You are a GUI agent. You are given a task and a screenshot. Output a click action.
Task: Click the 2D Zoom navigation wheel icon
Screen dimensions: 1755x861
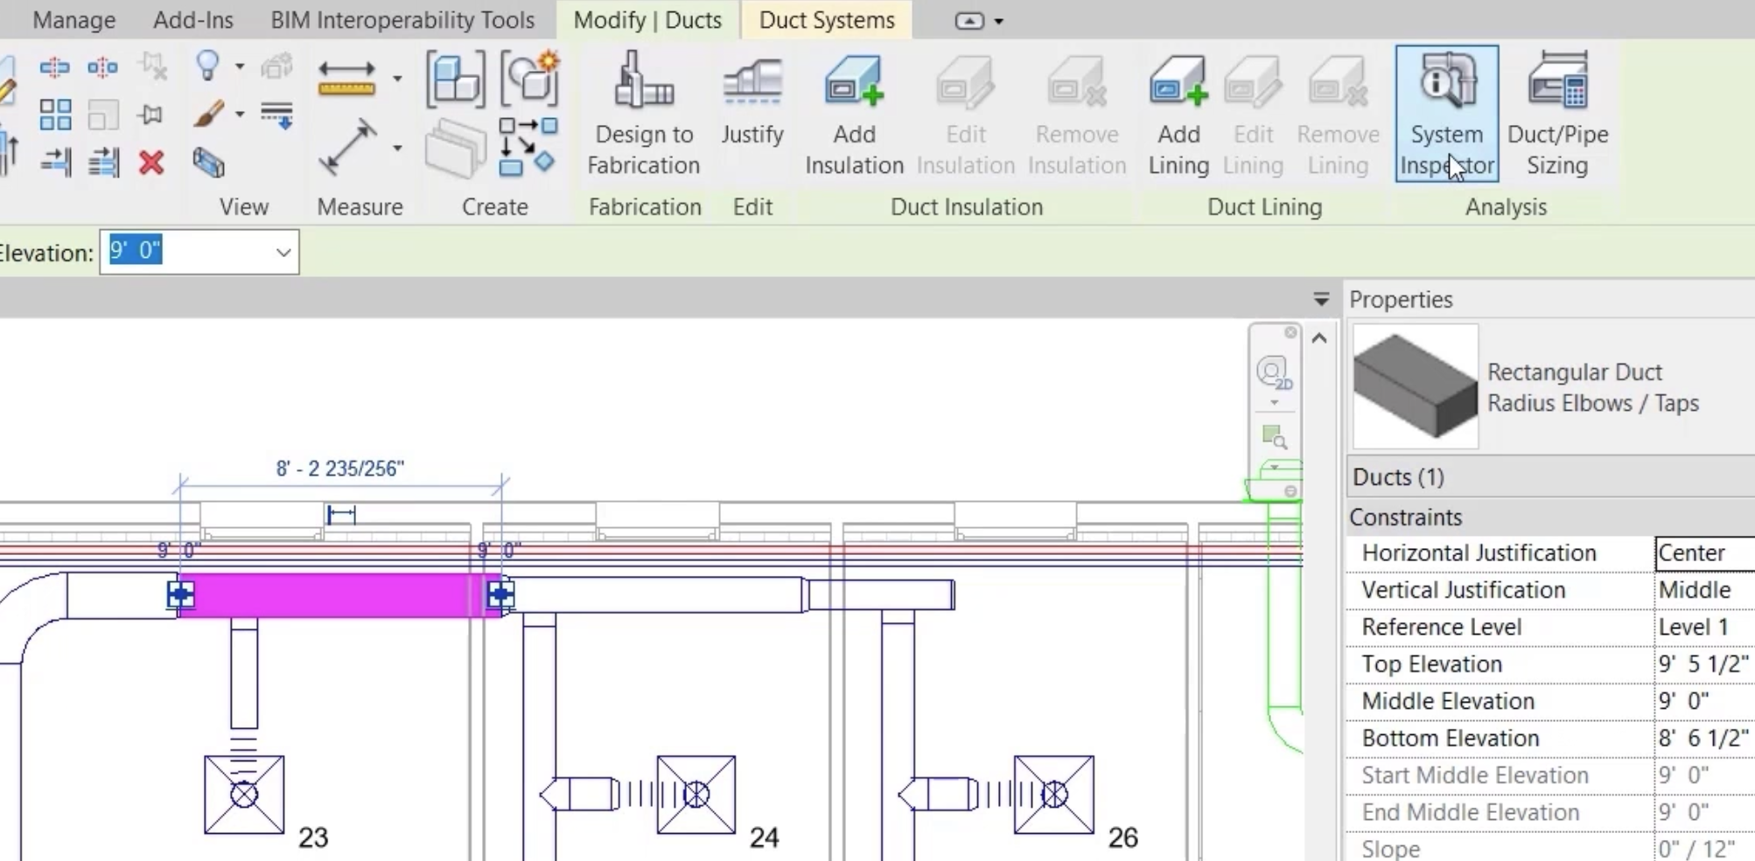(x=1274, y=372)
